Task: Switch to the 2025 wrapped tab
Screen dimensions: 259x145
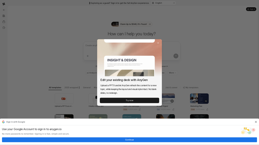Action: pyautogui.click(x=72, y=88)
